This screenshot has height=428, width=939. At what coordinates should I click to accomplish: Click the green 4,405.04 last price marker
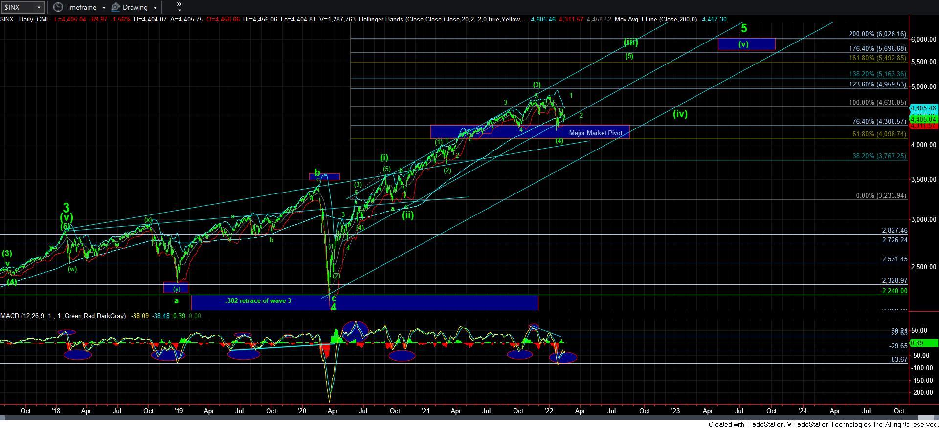[923, 119]
